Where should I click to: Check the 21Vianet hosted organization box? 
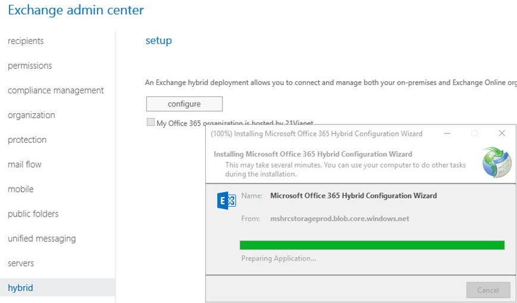[151, 122]
